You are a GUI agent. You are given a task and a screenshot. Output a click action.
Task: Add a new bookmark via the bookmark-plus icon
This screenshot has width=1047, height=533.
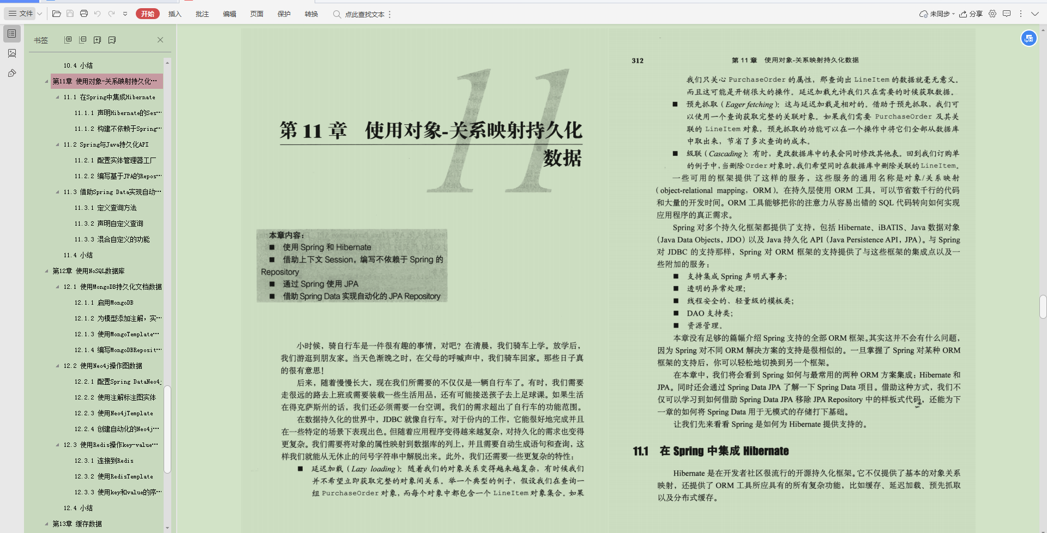pos(98,39)
